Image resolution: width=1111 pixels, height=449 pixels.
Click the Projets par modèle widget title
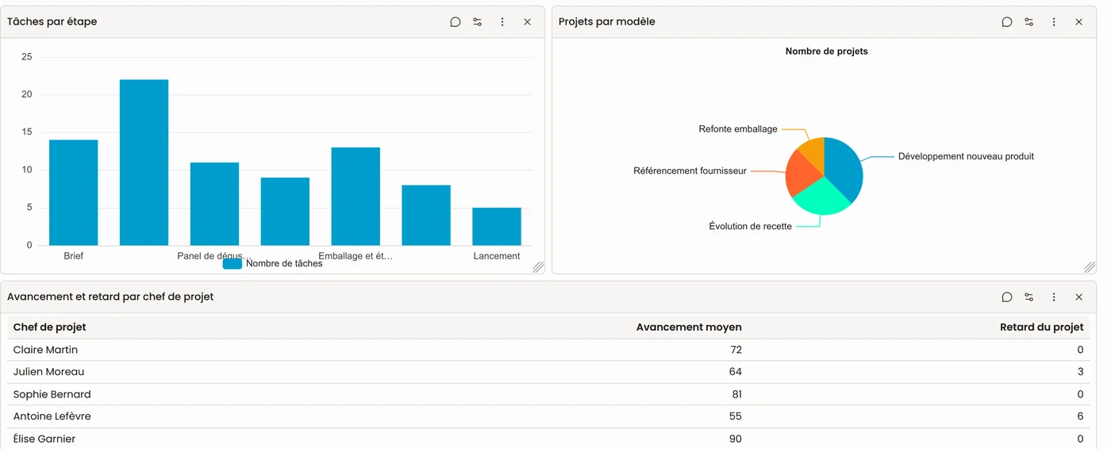click(x=607, y=22)
